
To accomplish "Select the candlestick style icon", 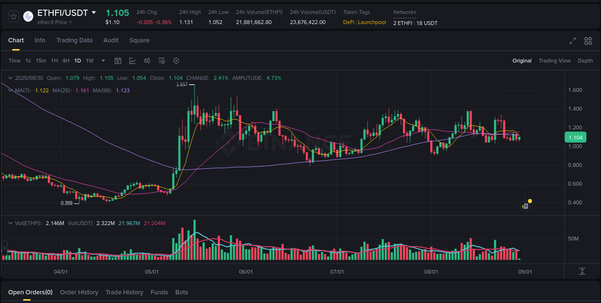I will [147, 61].
